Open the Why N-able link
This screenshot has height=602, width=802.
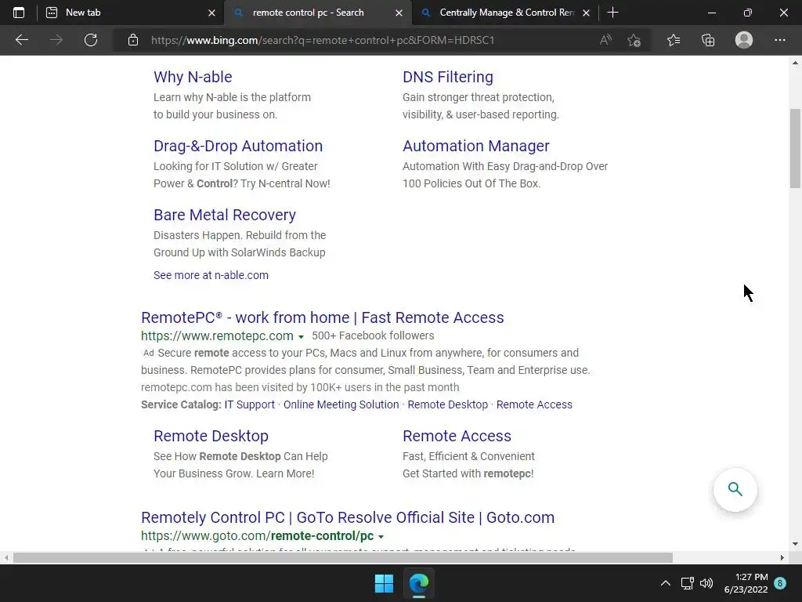tap(193, 77)
